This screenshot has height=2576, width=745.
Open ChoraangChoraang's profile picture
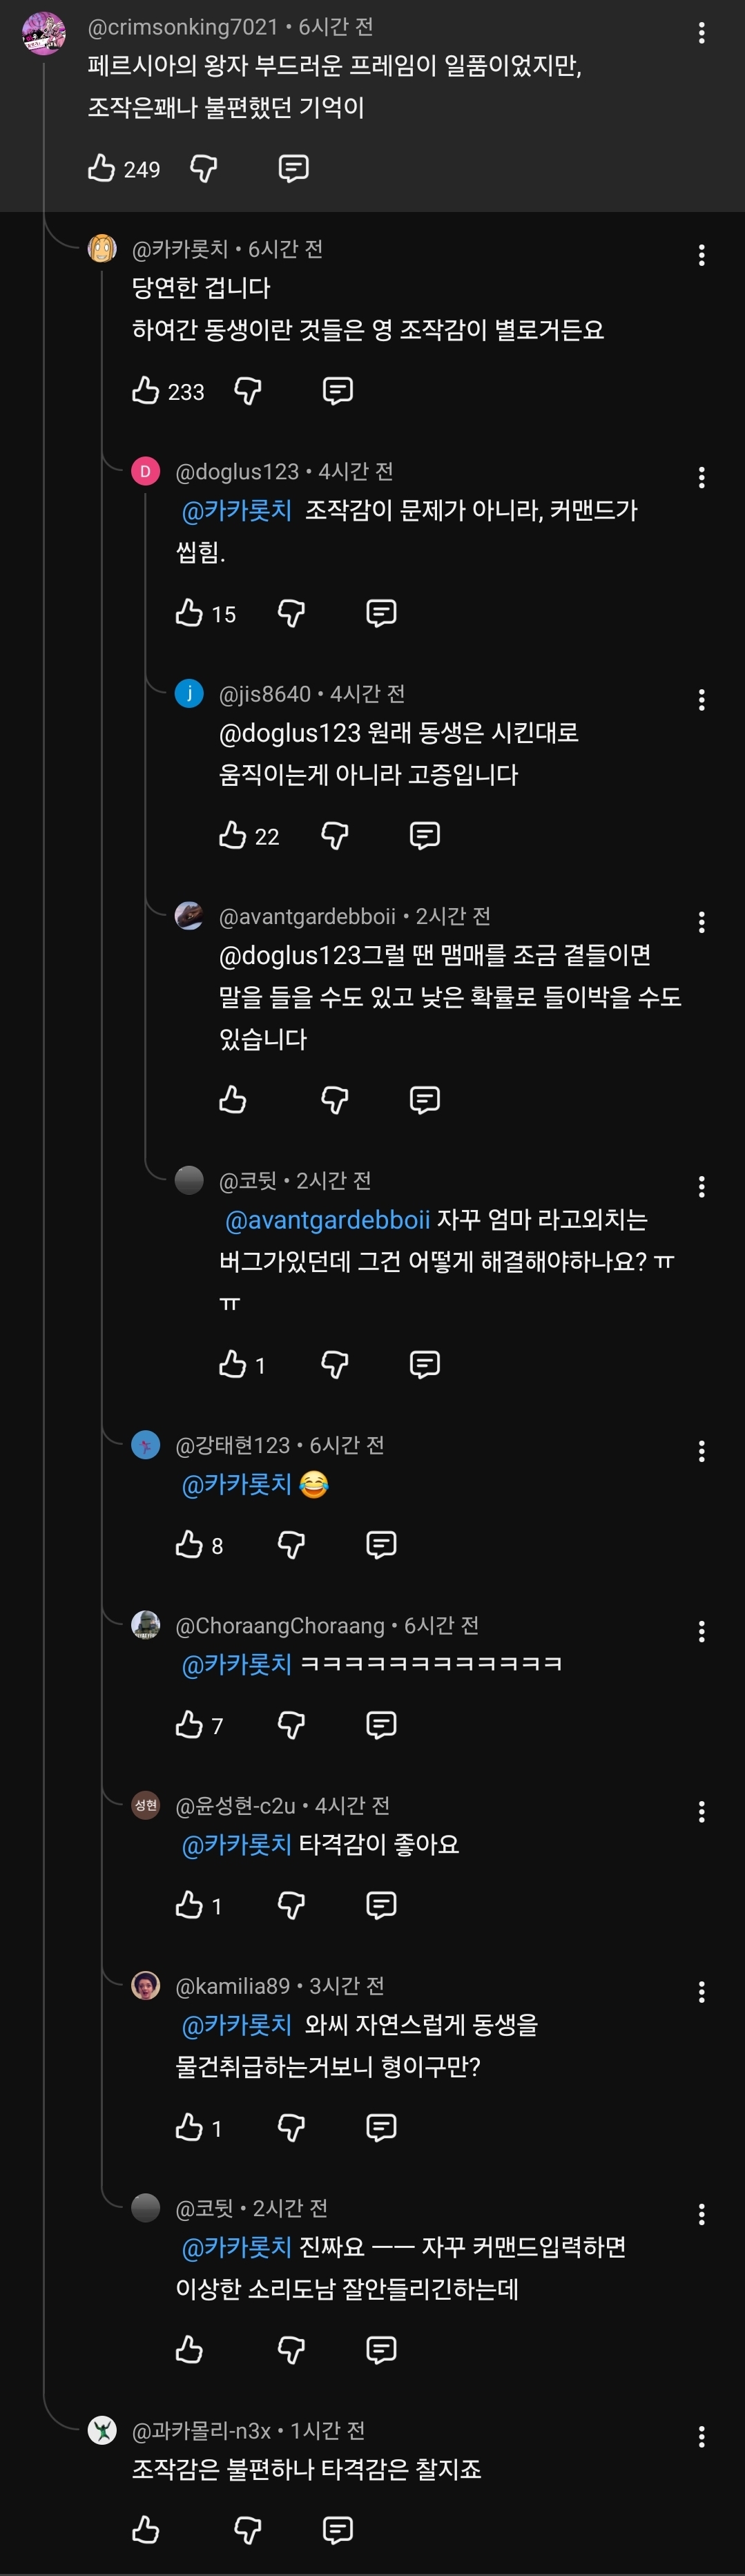[x=146, y=1625]
